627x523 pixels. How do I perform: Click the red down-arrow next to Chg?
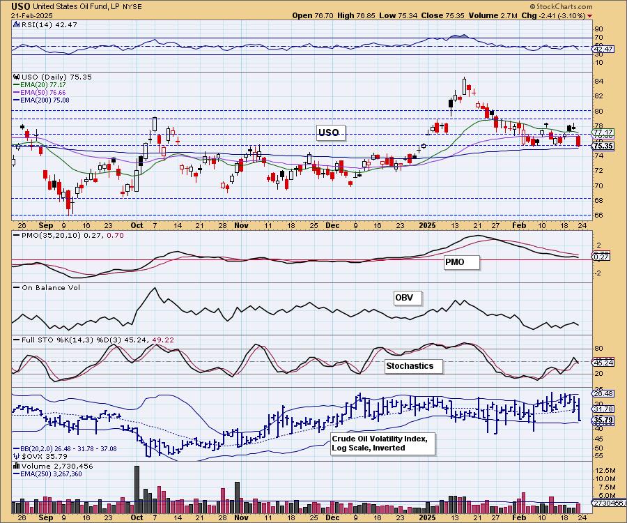coord(590,16)
